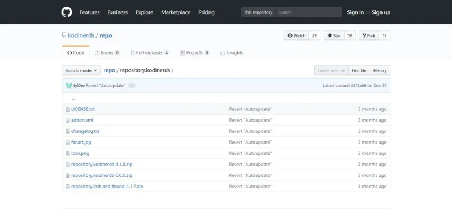Click the file icon beside fanart.jpg

[x=67, y=143]
